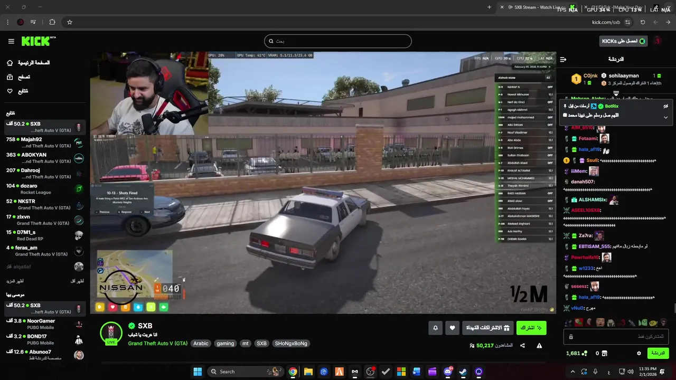Viewport: 676px width, 380px height.
Task: Report stream warning triangle icon
Action: (x=539, y=346)
